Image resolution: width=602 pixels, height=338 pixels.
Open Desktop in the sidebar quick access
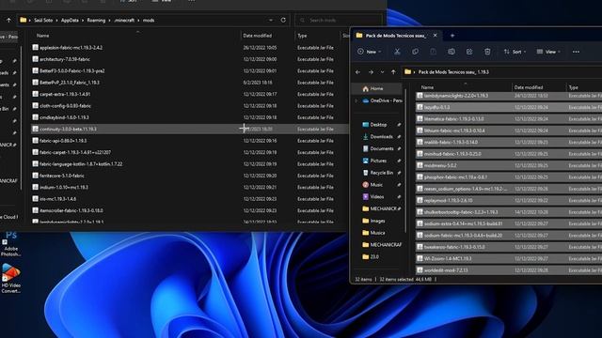378,125
